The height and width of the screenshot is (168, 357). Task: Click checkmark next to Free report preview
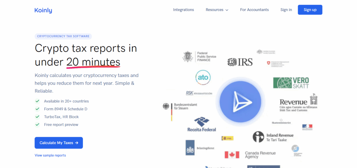(37, 125)
